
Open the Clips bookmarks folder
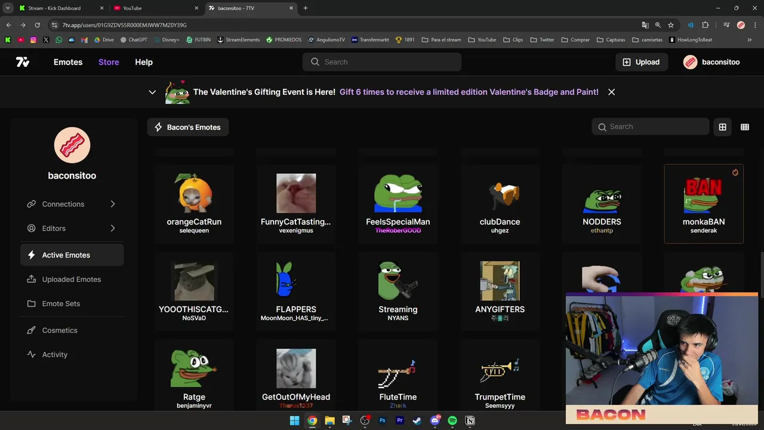pyautogui.click(x=513, y=40)
